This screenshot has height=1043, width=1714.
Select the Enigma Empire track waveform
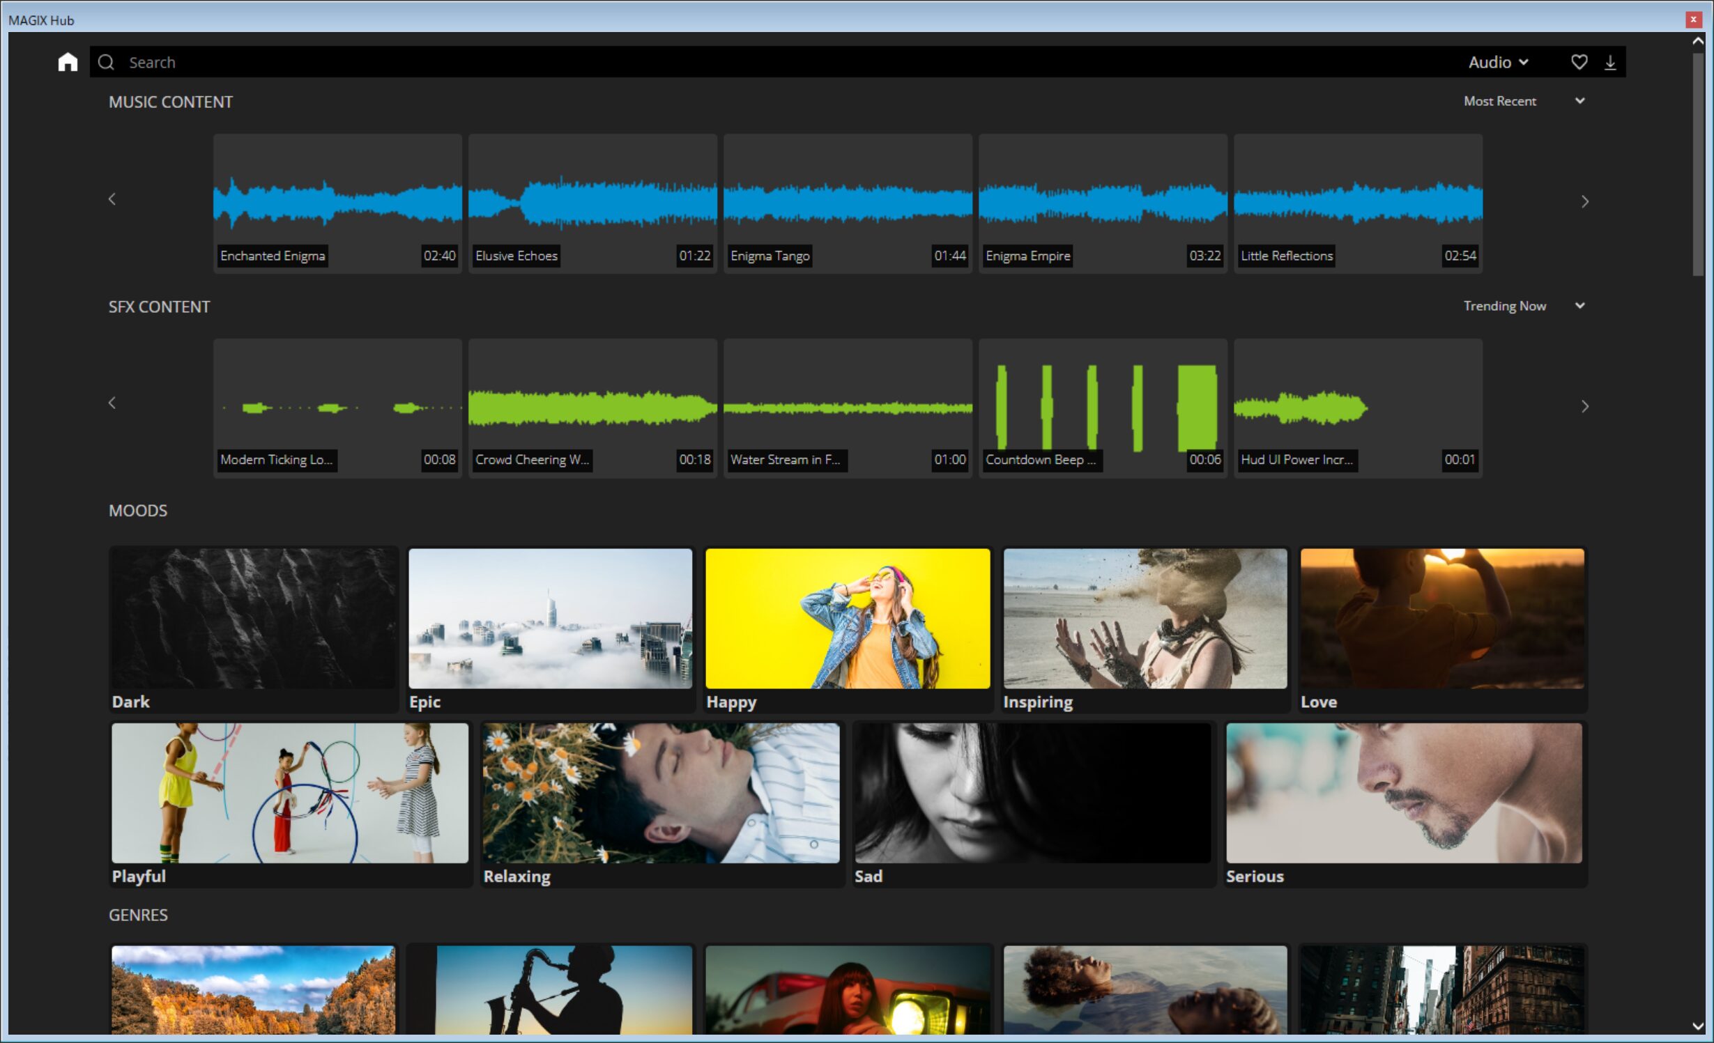pos(1103,203)
